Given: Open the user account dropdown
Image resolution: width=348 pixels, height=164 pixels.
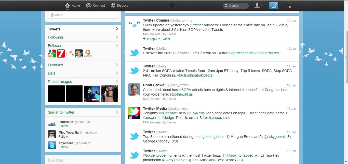Looking at the screenshot, I should [259, 5].
